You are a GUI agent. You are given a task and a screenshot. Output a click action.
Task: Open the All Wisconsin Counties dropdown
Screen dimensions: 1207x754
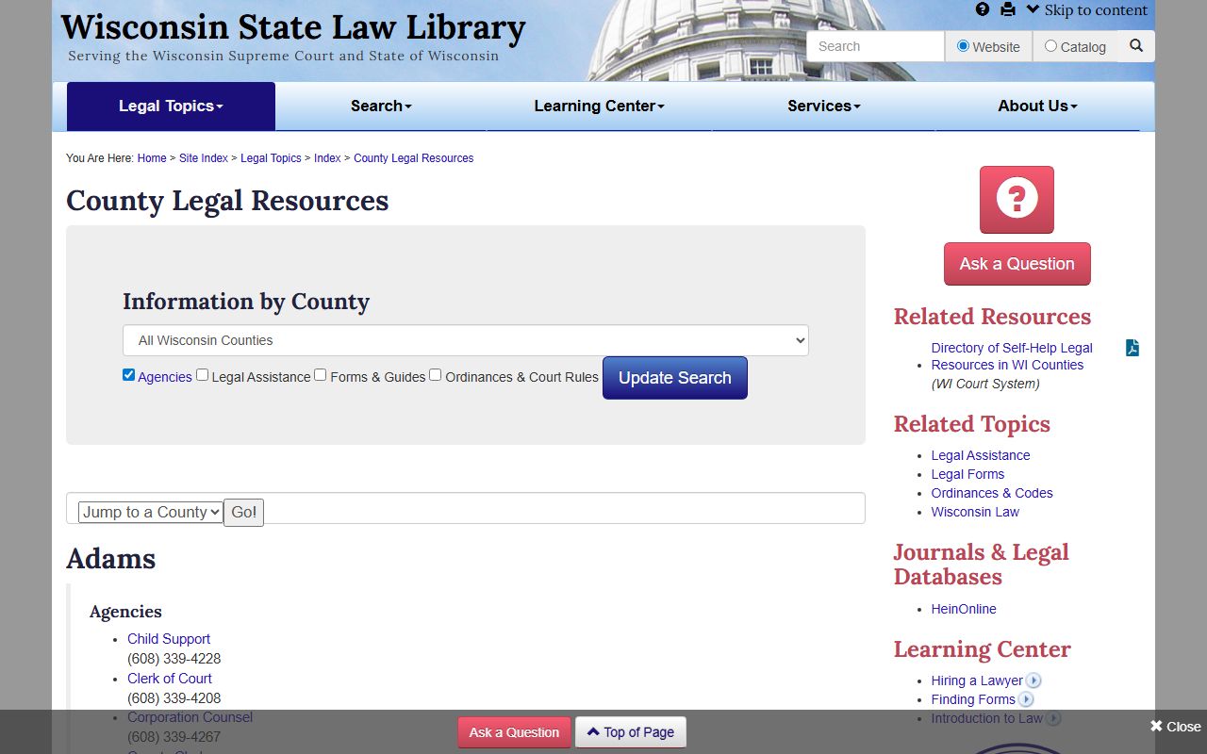tap(466, 340)
